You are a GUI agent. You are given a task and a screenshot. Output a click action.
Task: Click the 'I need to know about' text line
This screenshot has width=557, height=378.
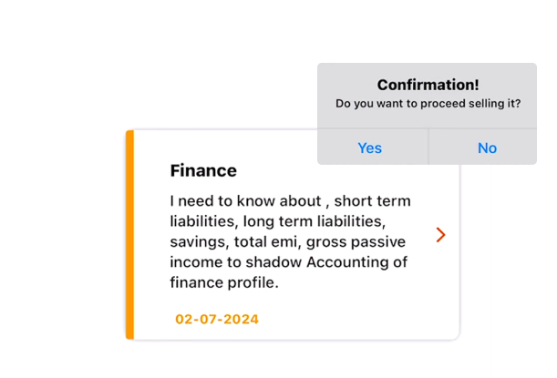tap(245, 201)
